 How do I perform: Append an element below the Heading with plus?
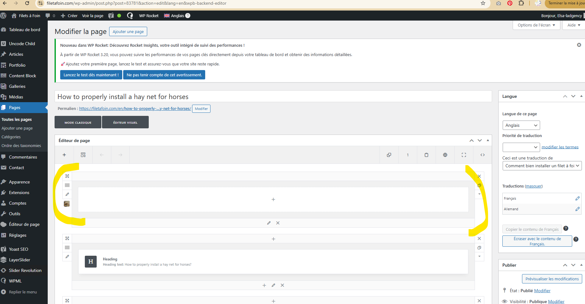pyautogui.click(x=264, y=285)
